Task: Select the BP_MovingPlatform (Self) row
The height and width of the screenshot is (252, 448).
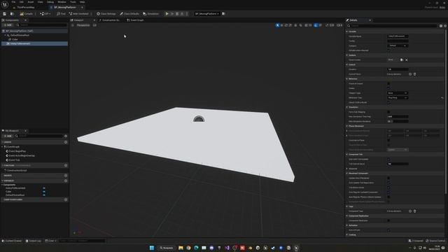Action: click(34, 31)
